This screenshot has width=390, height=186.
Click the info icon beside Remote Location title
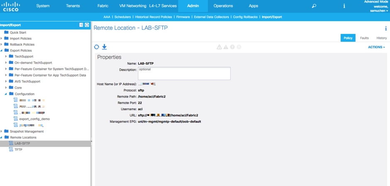(x=386, y=28)
